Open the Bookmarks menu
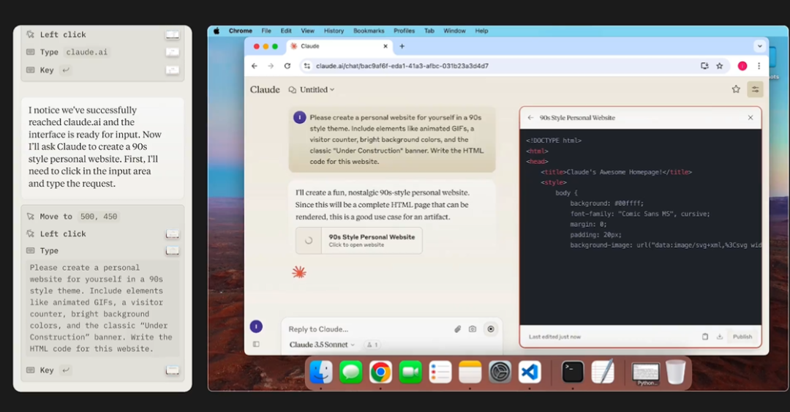Screen dimensions: 790x412 tap(369, 31)
